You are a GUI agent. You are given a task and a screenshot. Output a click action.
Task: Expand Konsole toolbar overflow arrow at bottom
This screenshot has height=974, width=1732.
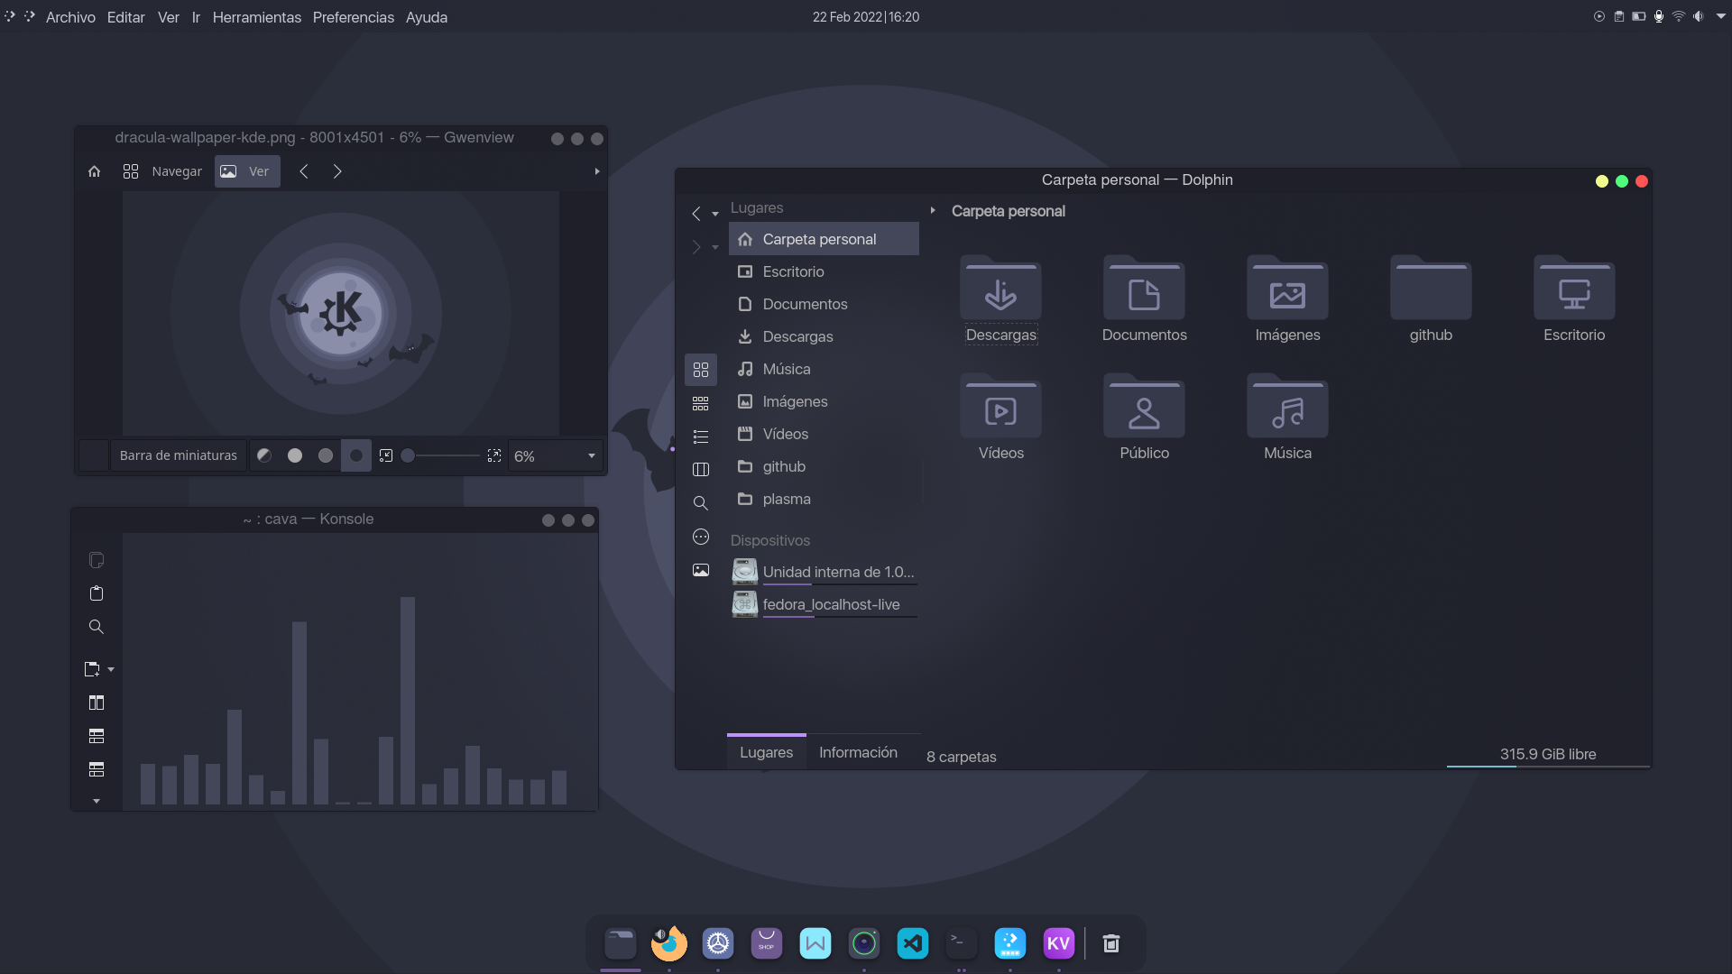coord(97,801)
